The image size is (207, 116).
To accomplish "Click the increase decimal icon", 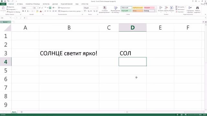I will tap(94, 11).
